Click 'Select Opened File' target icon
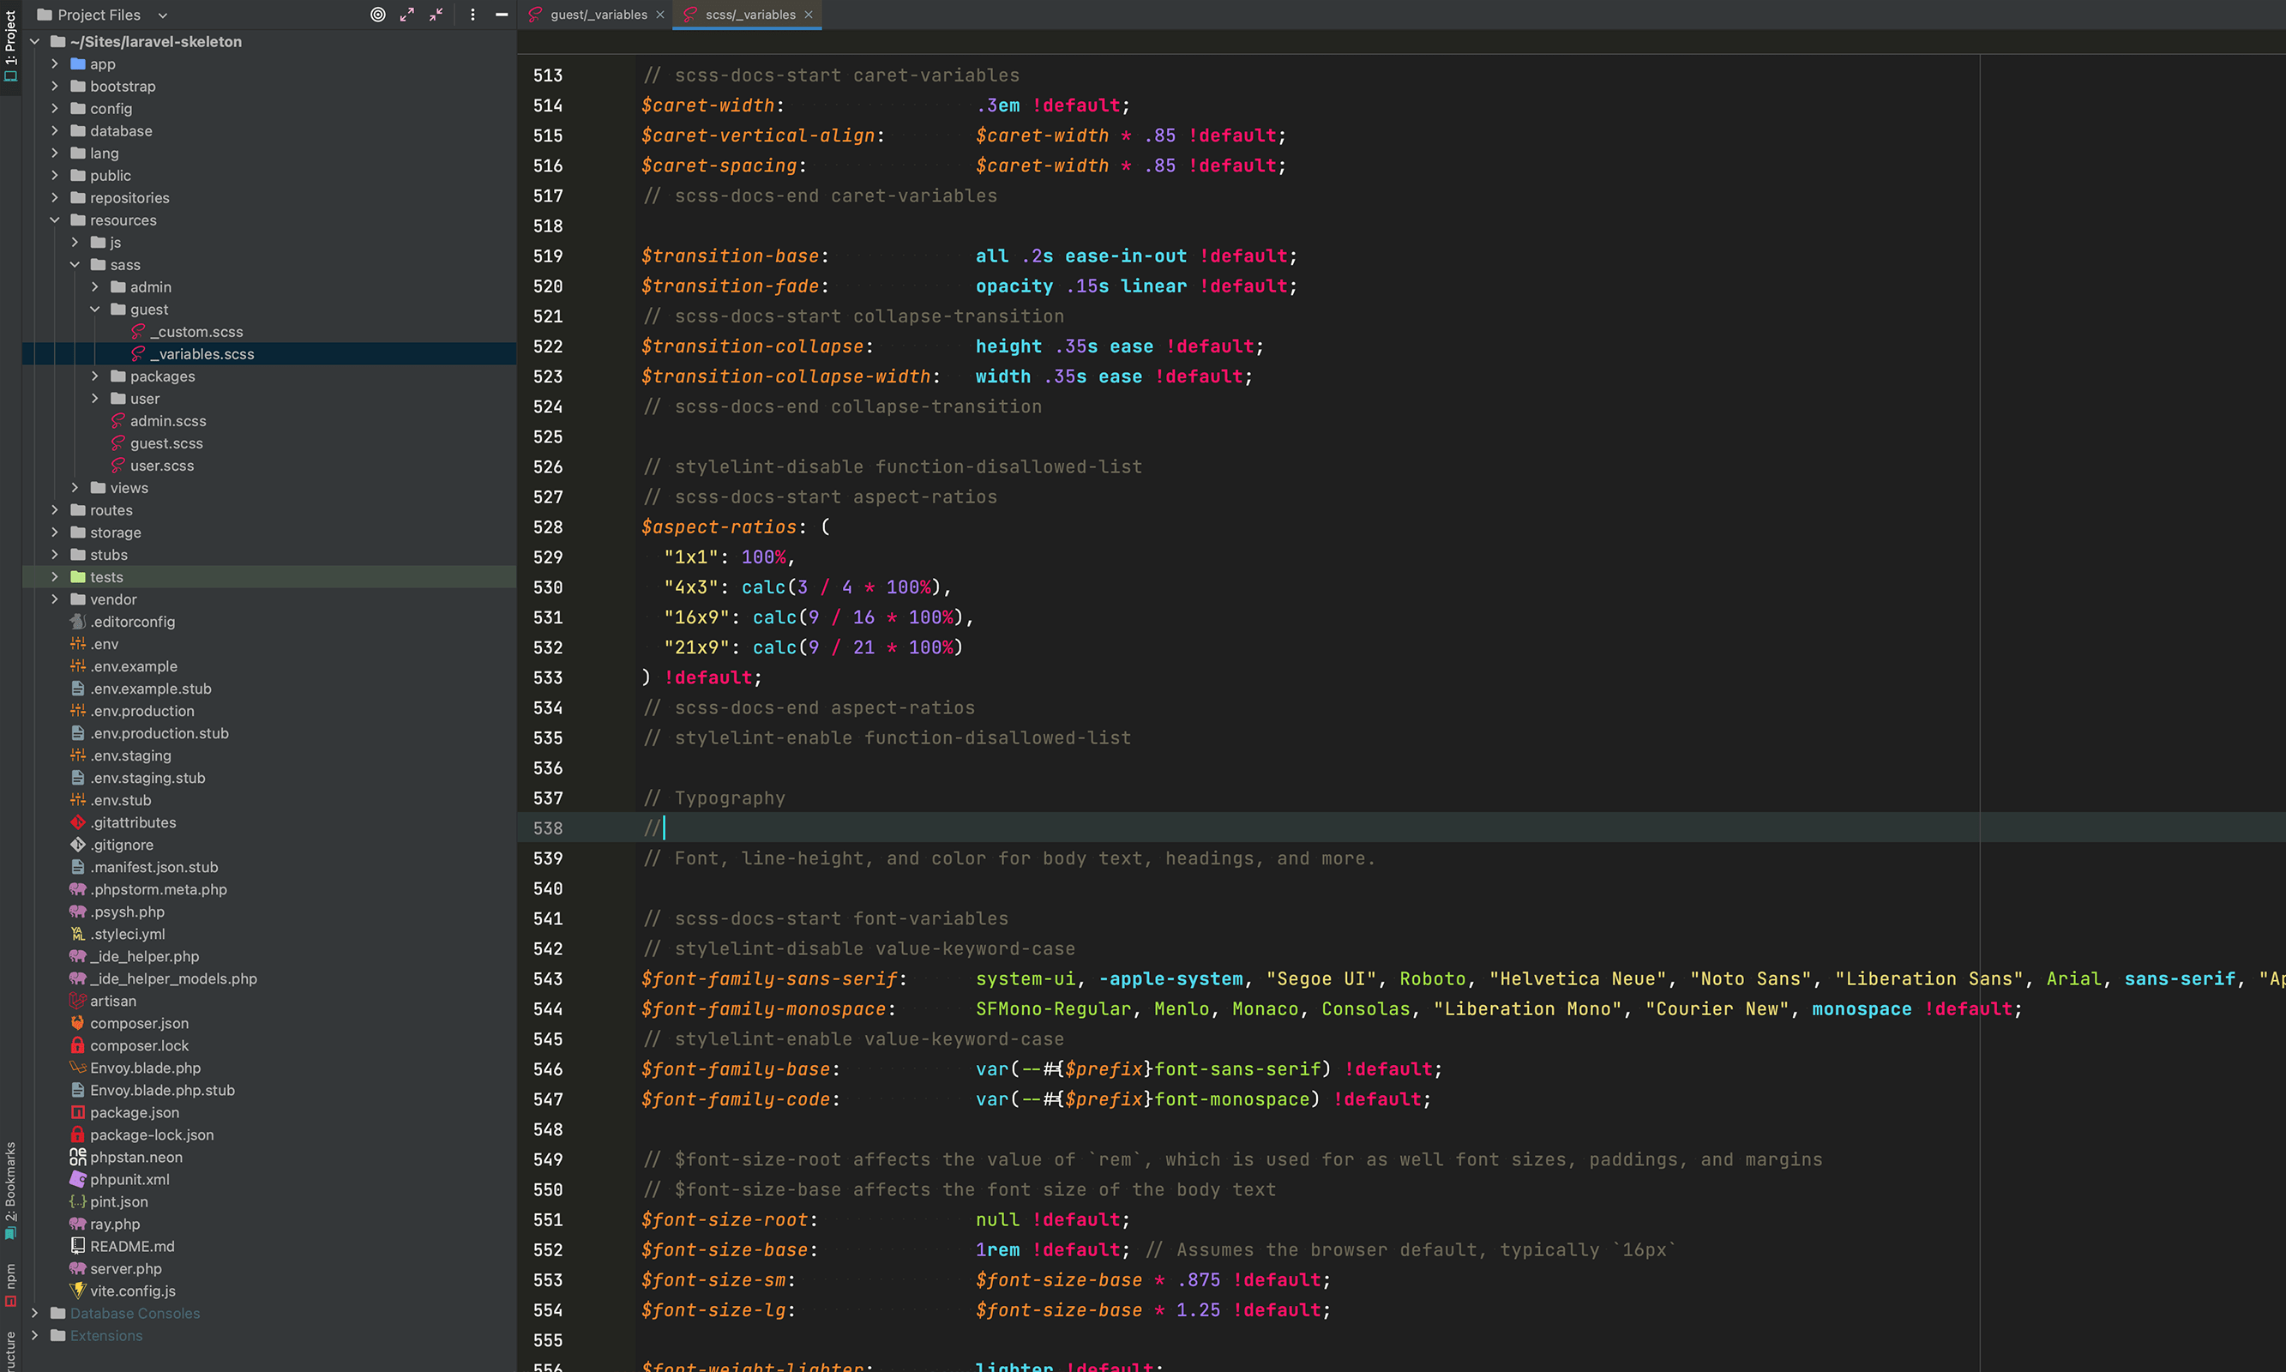The height and width of the screenshot is (1372, 2286). [x=377, y=15]
